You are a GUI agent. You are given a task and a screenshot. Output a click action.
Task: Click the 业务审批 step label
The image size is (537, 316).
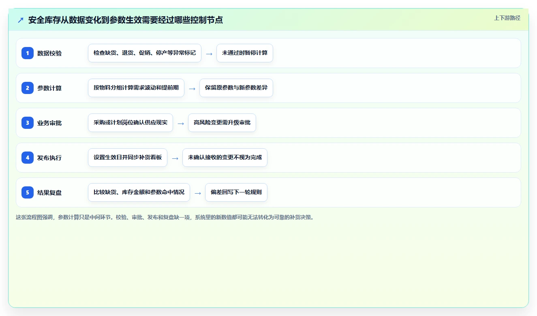pyautogui.click(x=49, y=123)
